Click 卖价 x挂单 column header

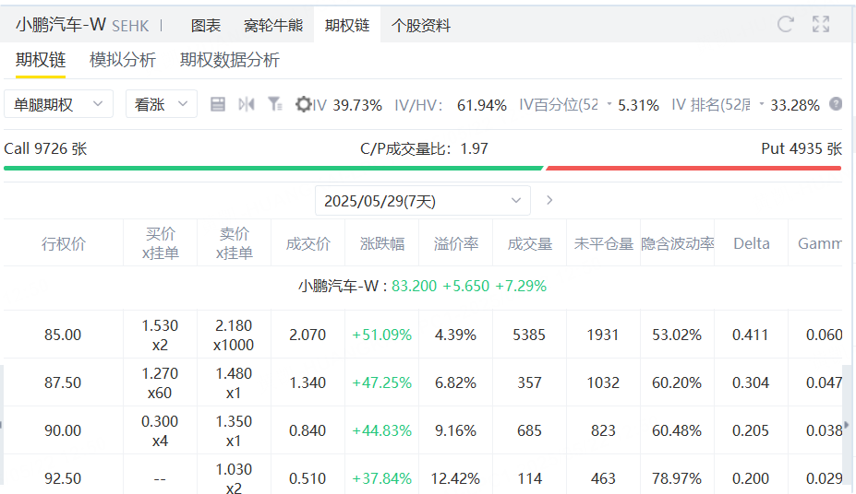click(x=235, y=243)
